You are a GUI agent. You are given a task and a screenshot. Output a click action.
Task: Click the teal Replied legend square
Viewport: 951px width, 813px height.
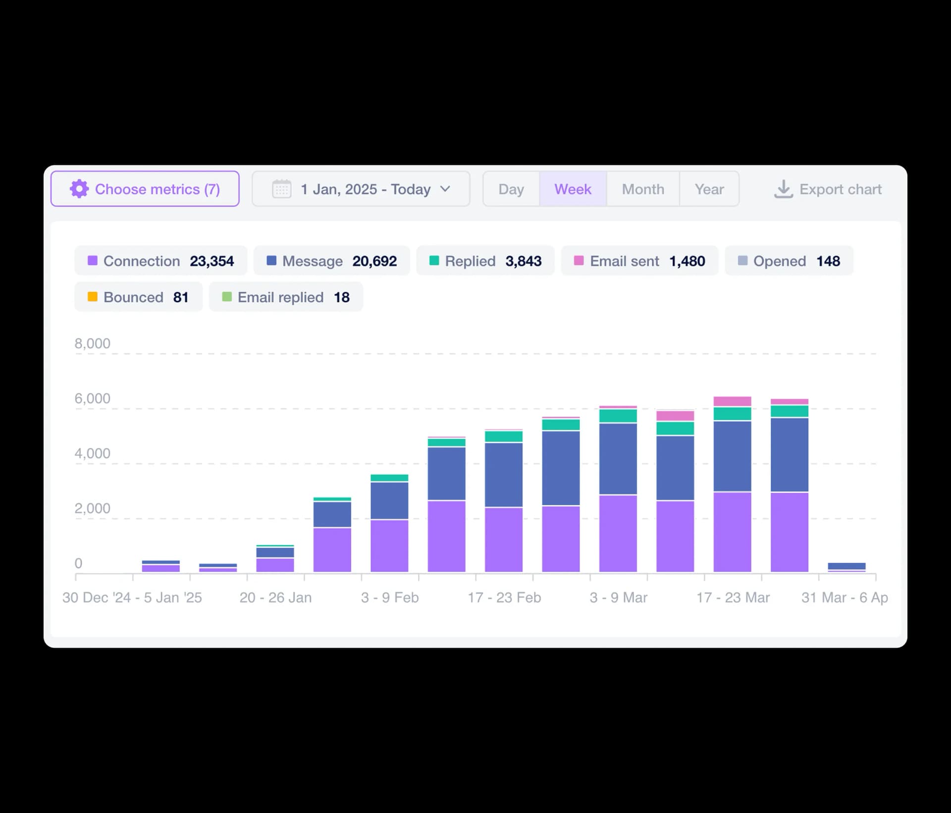[434, 261]
